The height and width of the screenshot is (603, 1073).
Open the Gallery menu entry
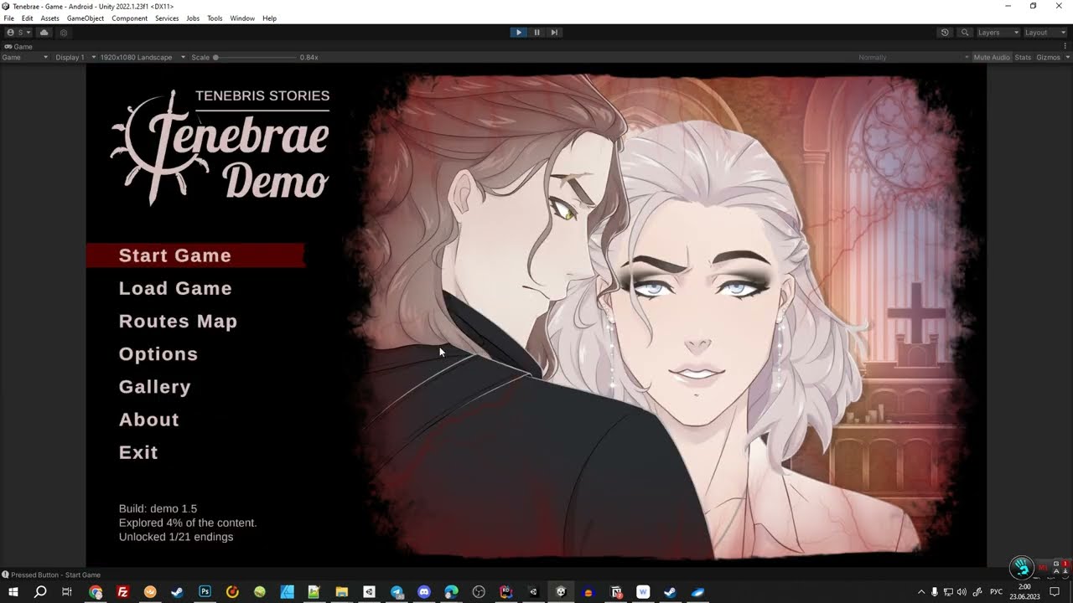point(155,387)
